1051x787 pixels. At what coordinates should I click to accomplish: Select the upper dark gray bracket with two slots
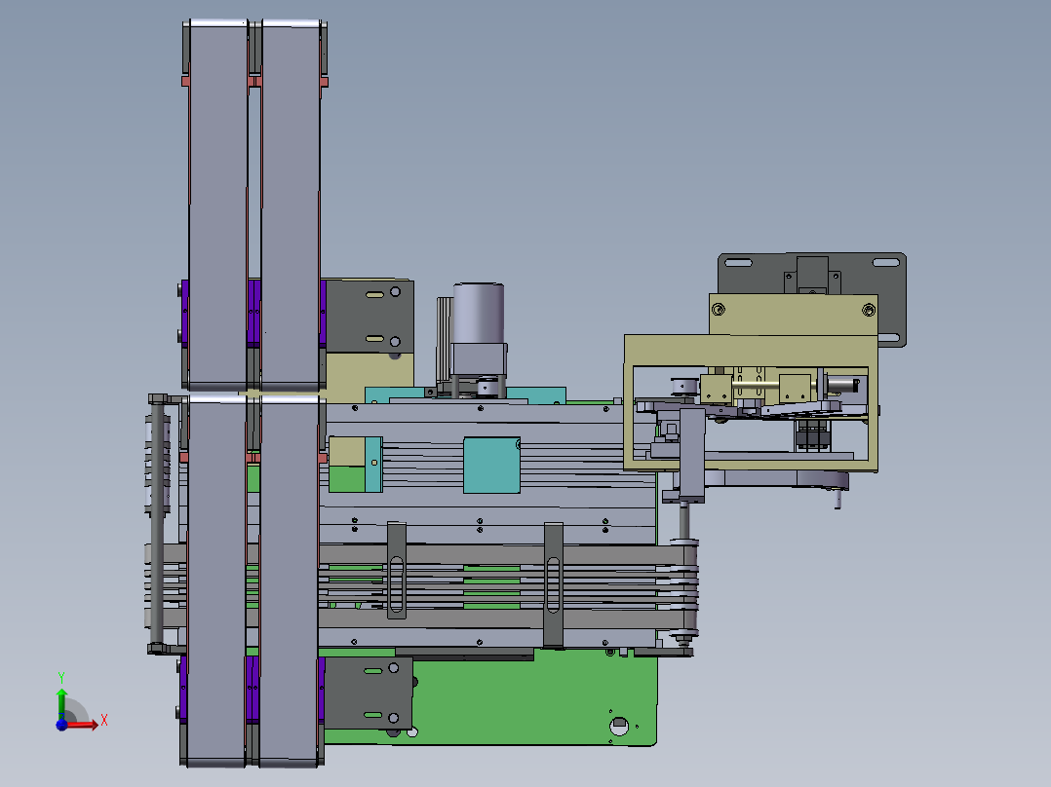[370, 316]
